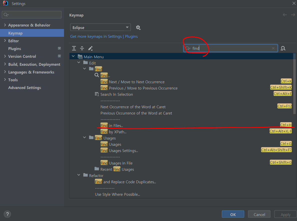
Task: Open the Advanced Settings page
Action: click(24, 88)
